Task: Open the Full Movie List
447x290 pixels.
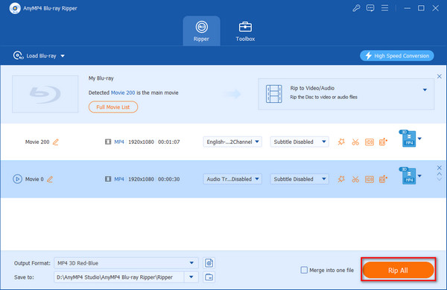Action: click(113, 107)
